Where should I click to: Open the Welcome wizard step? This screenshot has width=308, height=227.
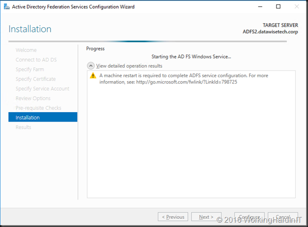[26, 50]
